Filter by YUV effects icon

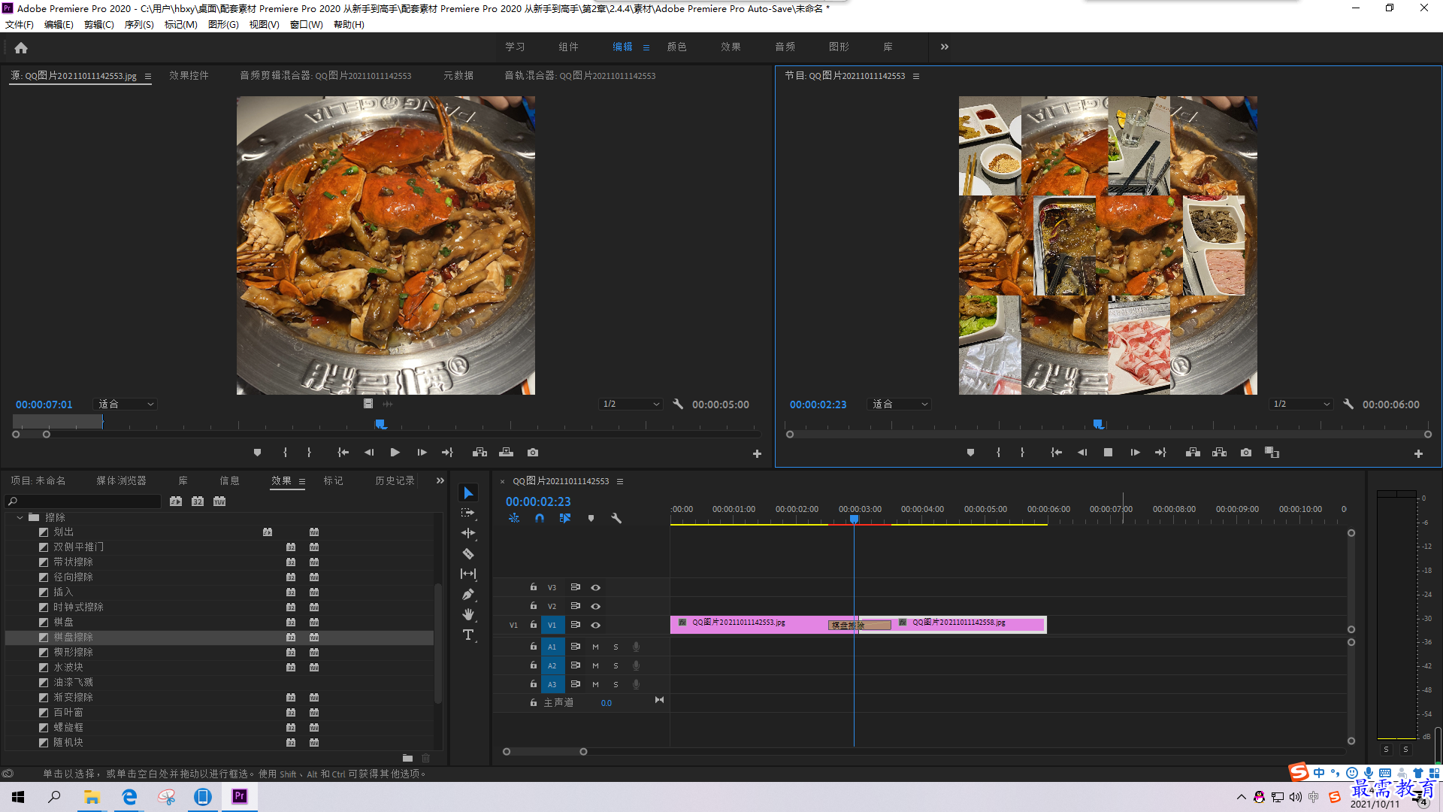[219, 501]
